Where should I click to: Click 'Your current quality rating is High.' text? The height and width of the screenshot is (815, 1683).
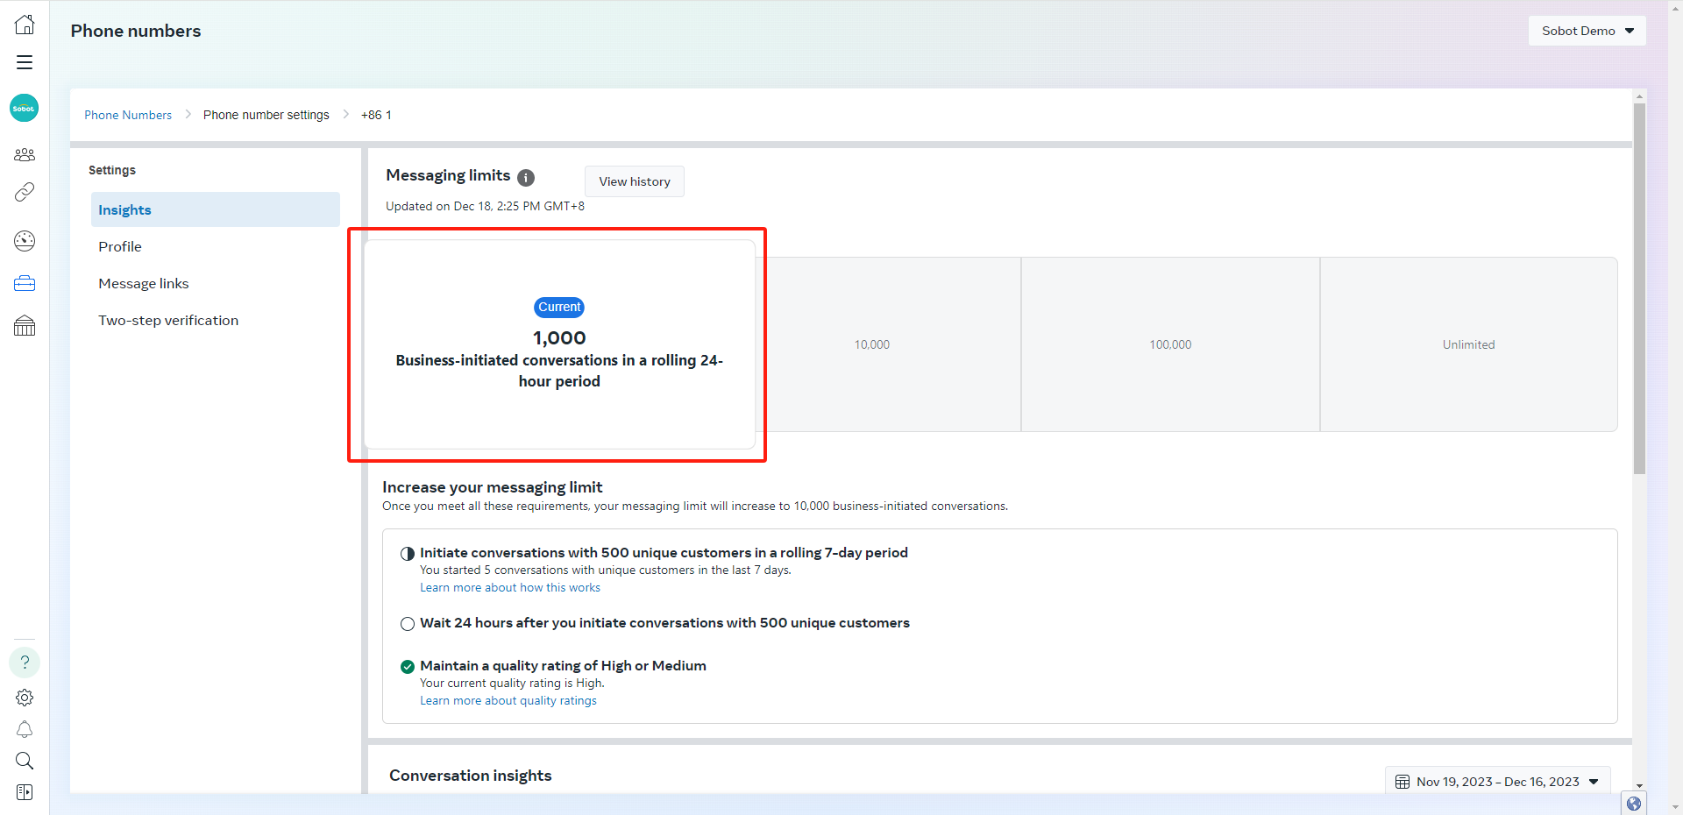pyautogui.click(x=512, y=684)
